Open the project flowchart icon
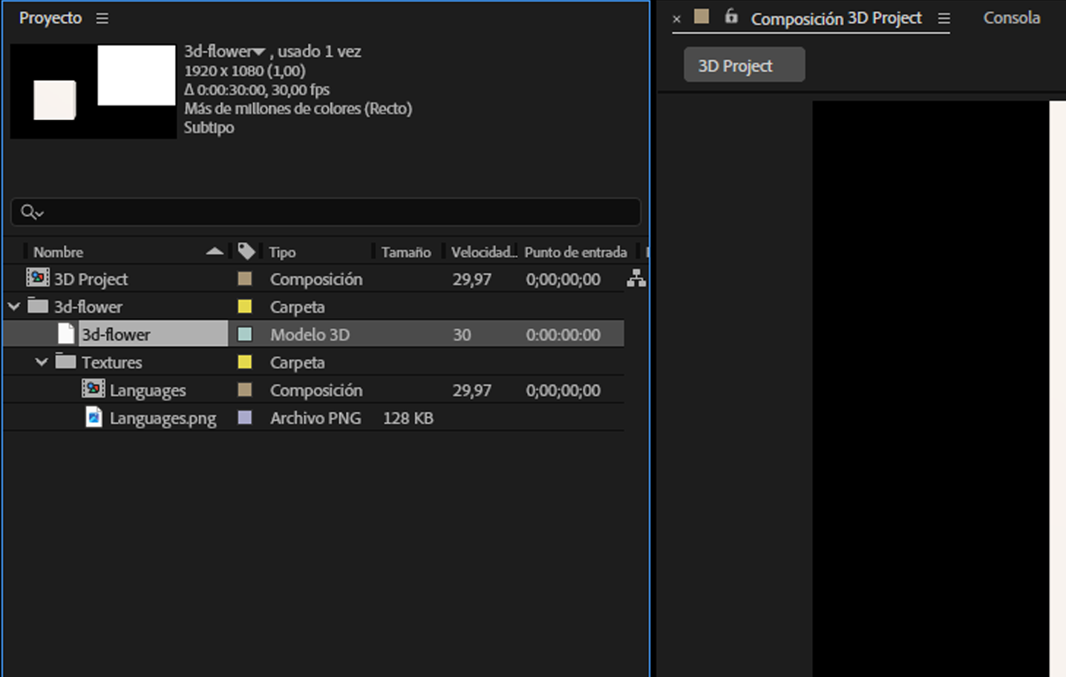 [x=636, y=278]
